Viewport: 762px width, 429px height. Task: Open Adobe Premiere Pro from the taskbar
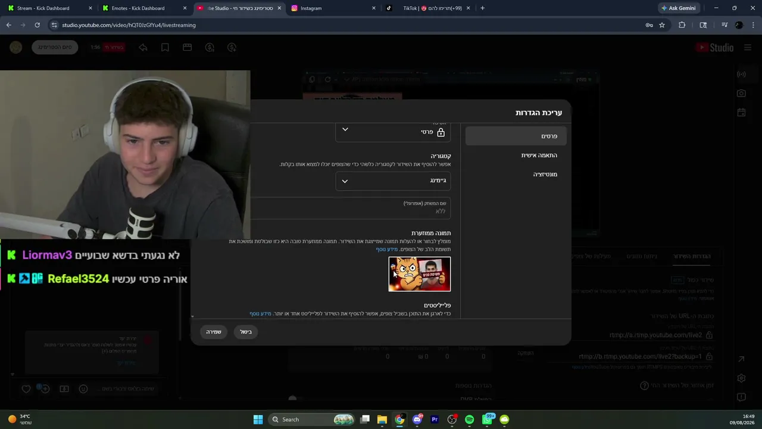point(435,419)
